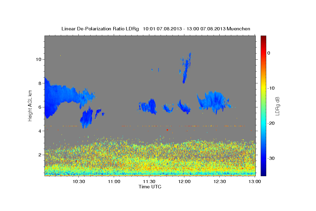Click the colorbar value -10 label
This screenshot has width=316, height=211.
click(271, 88)
